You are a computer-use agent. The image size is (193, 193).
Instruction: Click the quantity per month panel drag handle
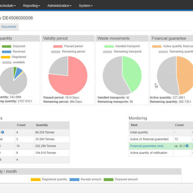173,171
